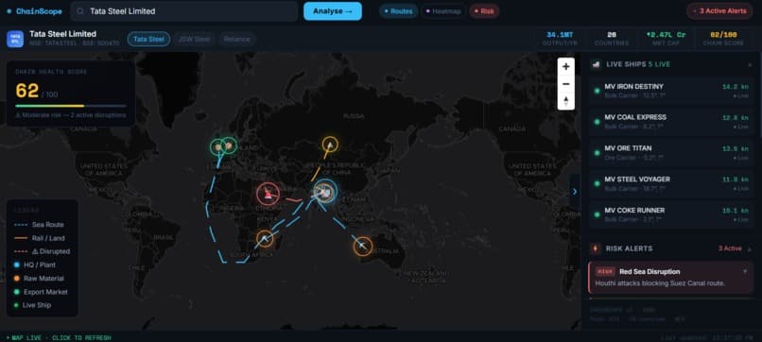The height and width of the screenshot is (342, 762).
Task: Click the raw material marker in Australia
Action: tap(362, 247)
